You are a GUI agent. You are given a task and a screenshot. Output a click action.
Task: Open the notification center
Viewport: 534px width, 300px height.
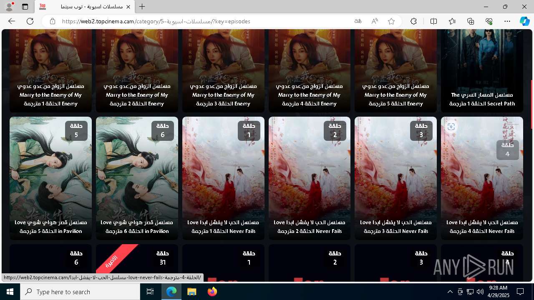pyautogui.click(x=520, y=292)
